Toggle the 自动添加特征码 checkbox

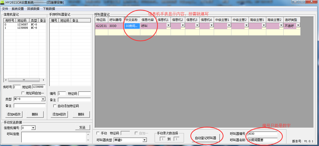(55, 106)
